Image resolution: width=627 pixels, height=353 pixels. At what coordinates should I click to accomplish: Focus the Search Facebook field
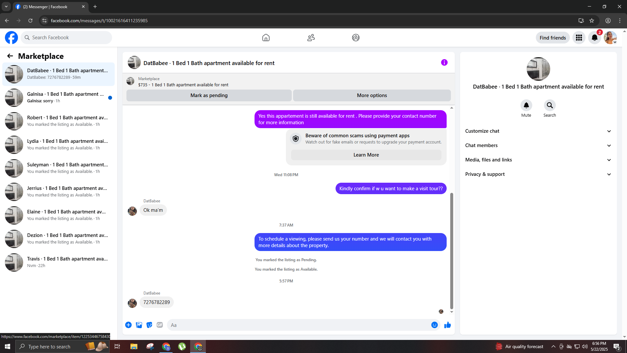tap(66, 38)
